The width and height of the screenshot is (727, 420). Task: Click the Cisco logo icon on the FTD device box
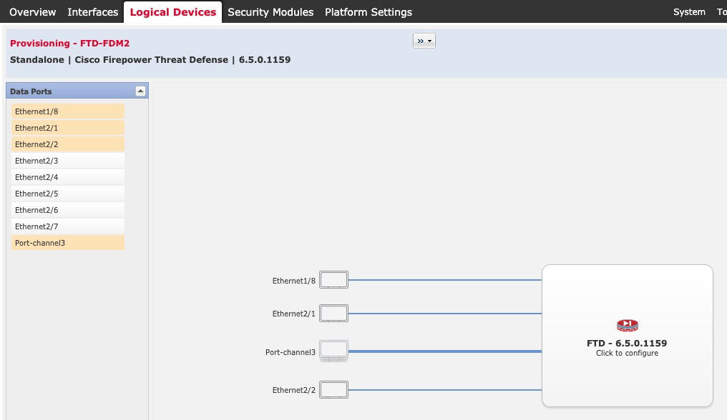coord(627,324)
